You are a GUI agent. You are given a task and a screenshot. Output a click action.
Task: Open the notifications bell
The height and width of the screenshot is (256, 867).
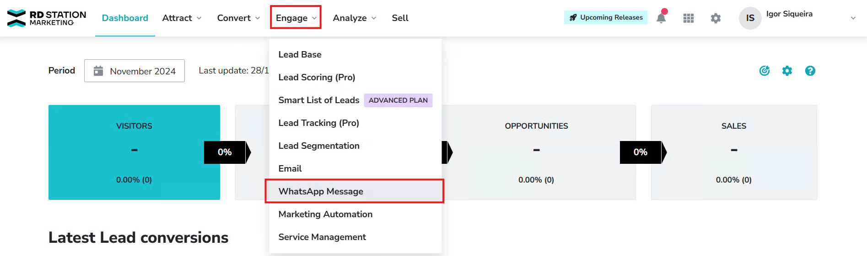click(661, 17)
